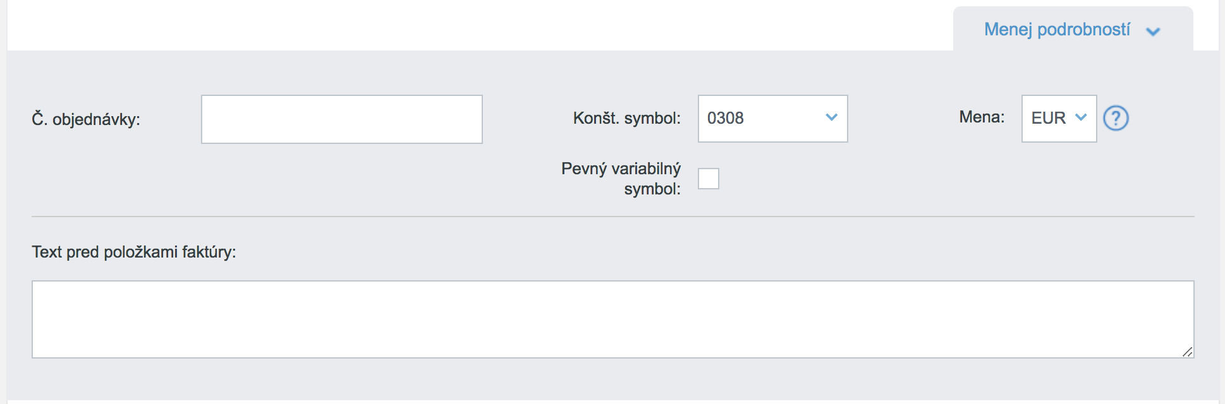The width and height of the screenshot is (1225, 404).
Task: Click the 'Mena:' label
Action: pyautogui.click(x=982, y=117)
